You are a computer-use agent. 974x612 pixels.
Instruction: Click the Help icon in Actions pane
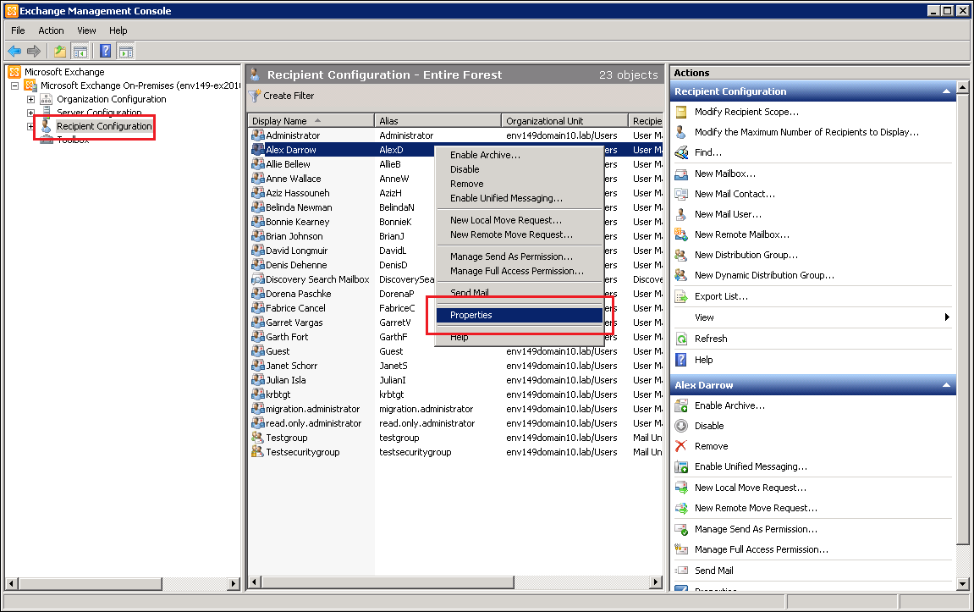681,360
